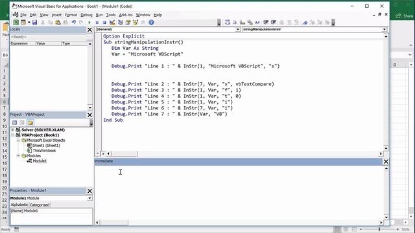The height and width of the screenshot is (233, 415).
Task: Toggle Folders icon in Project panel
Action: click(x=30, y=122)
